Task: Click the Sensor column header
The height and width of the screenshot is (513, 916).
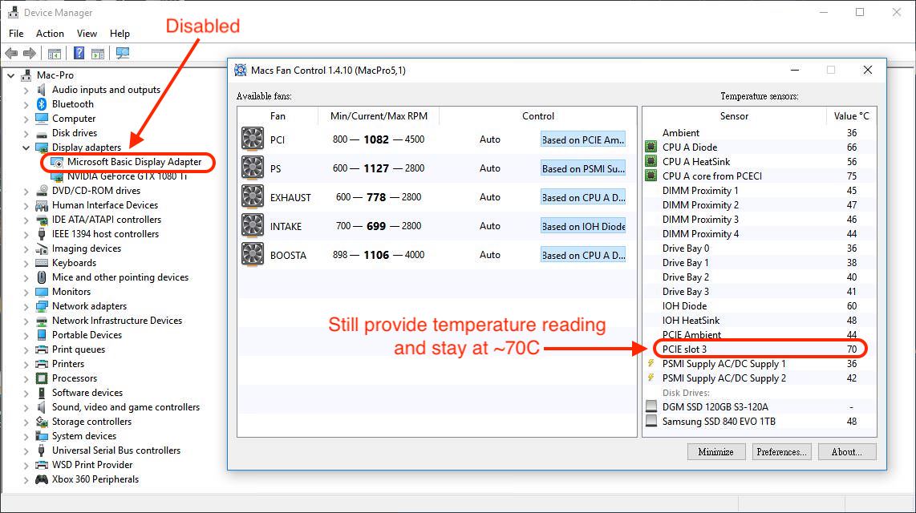Action: [734, 115]
